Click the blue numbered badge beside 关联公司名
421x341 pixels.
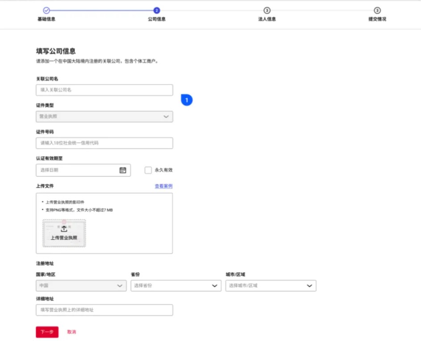coord(186,100)
